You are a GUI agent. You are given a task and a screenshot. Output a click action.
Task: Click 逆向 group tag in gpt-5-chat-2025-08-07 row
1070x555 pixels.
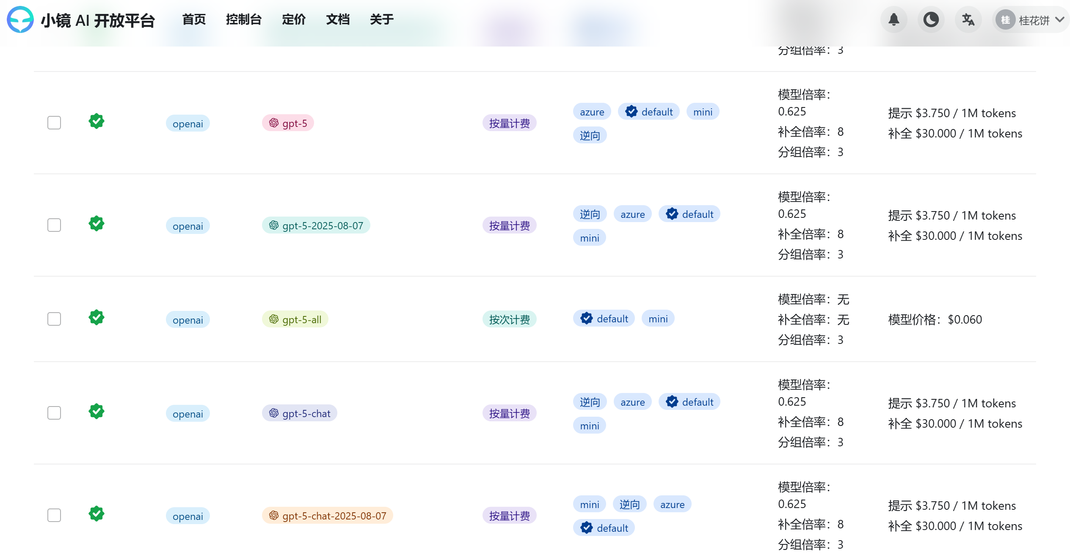630,504
